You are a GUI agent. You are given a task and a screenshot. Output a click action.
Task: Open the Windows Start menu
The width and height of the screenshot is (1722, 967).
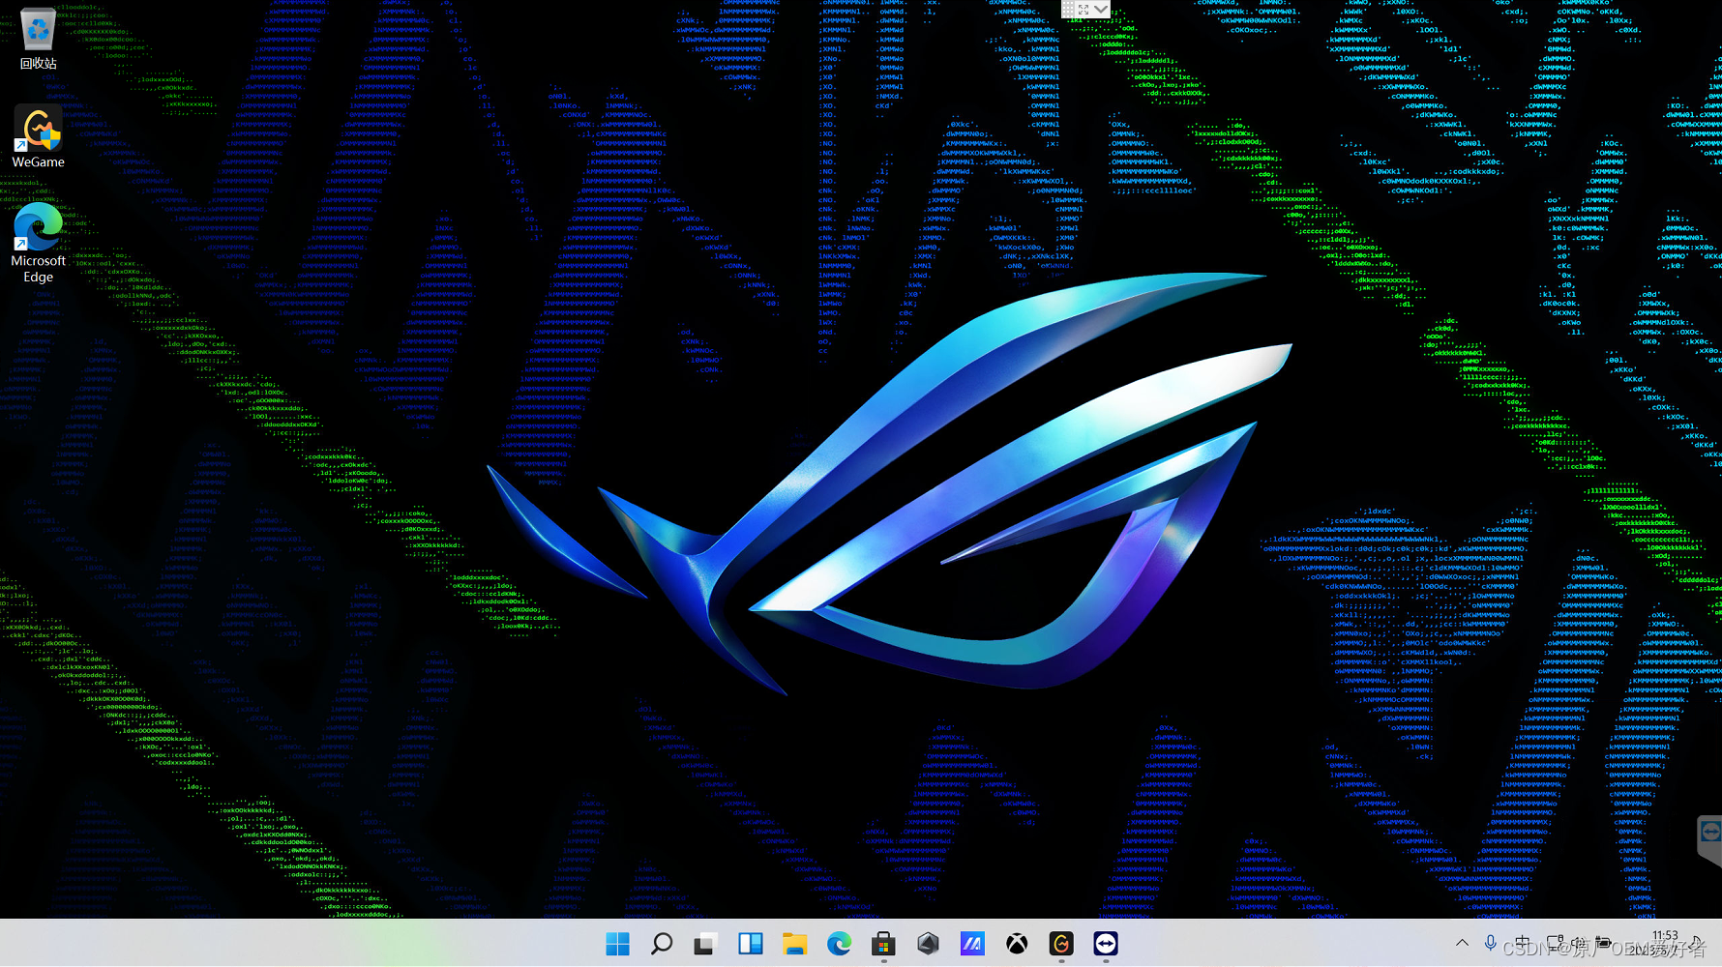tap(617, 944)
